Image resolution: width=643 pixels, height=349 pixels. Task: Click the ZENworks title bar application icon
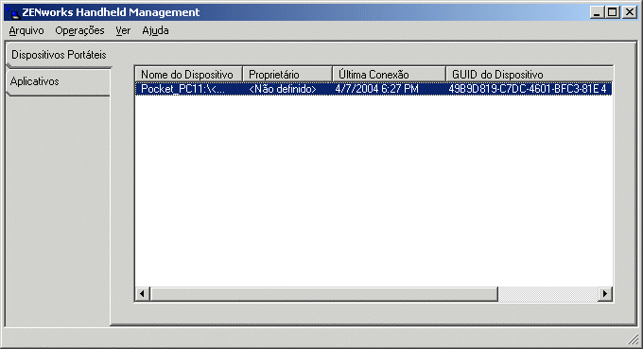tap(13, 12)
